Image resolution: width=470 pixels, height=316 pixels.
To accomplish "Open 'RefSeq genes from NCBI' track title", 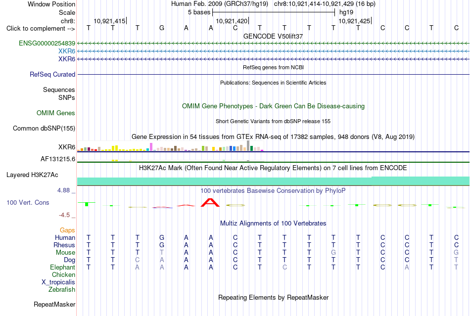I will pos(273,67).
